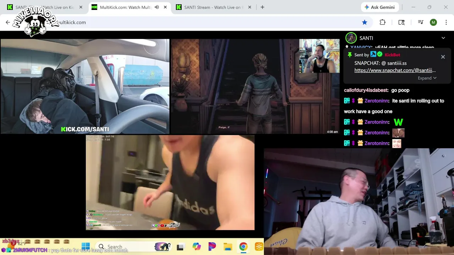The width and height of the screenshot is (454, 255).
Task: Click XANVICX username in chat
Action: (x=361, y=47)
